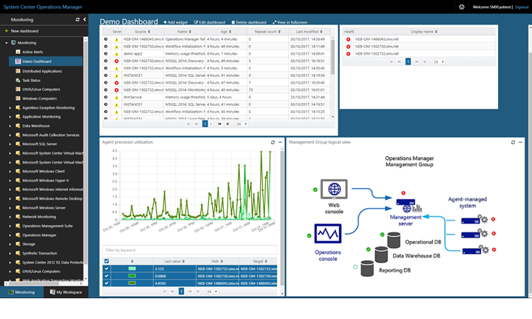Select NEB-OM-1502732.smx.net in the health grid
Viewport: 532px width, 319px height.
377,54
